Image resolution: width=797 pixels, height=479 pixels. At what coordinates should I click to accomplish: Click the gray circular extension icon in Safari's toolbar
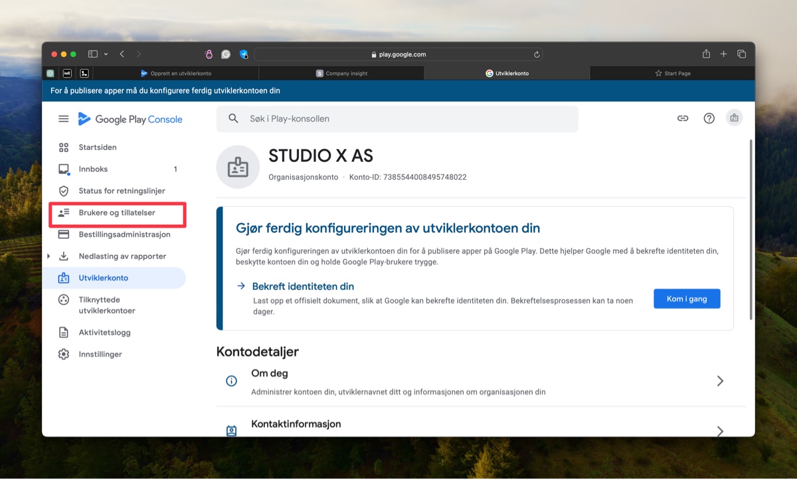click(x=226, y=54)
